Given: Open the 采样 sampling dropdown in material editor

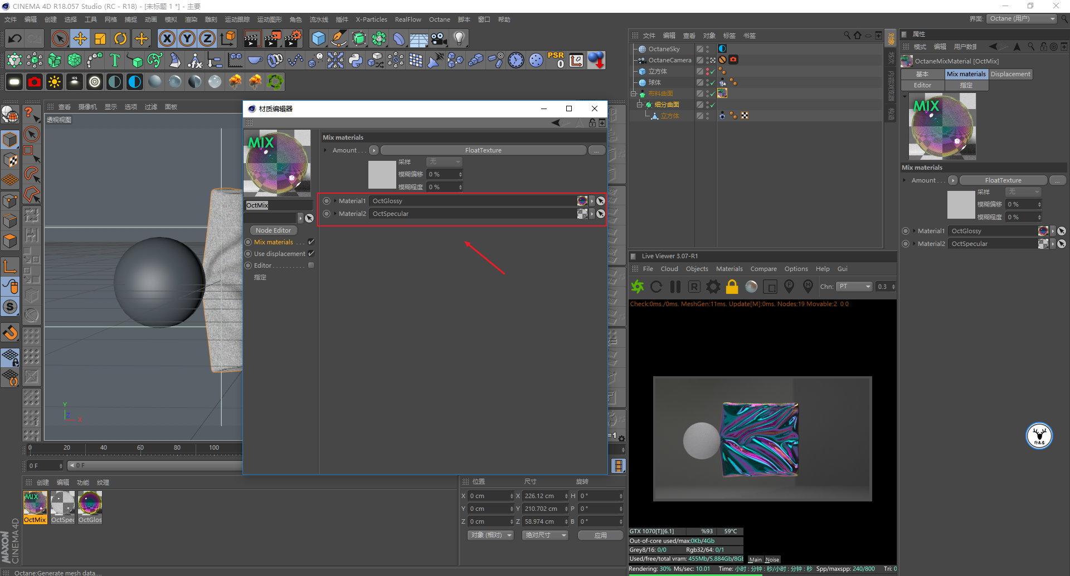Looking at the screenshot, I should 444,162.
